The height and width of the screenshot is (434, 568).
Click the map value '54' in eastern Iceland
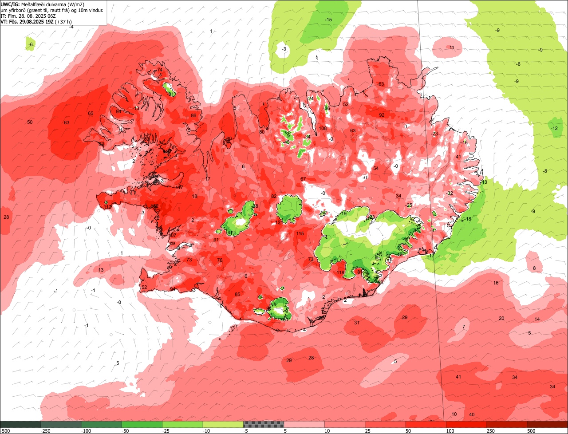(376, 168)
